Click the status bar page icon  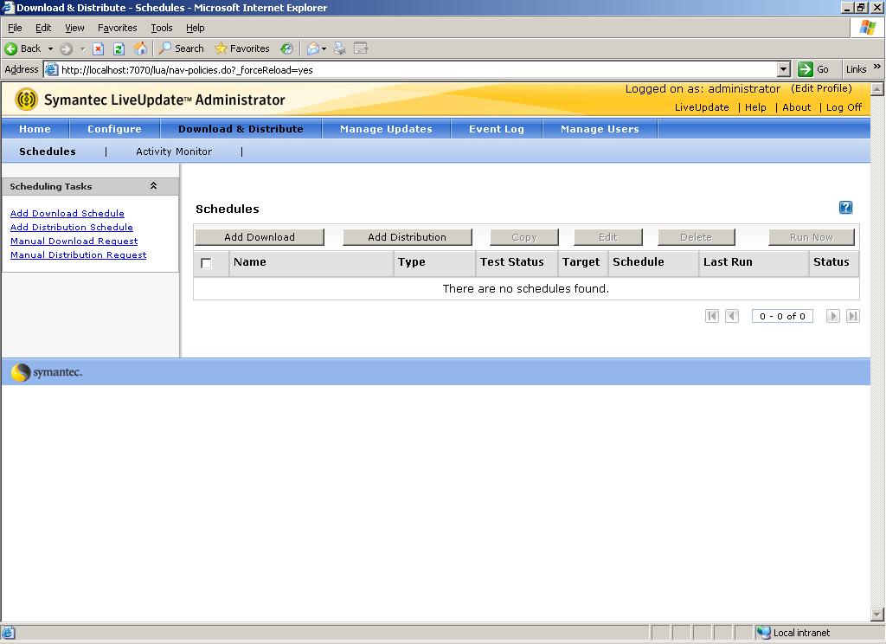[x=8, y=633]
